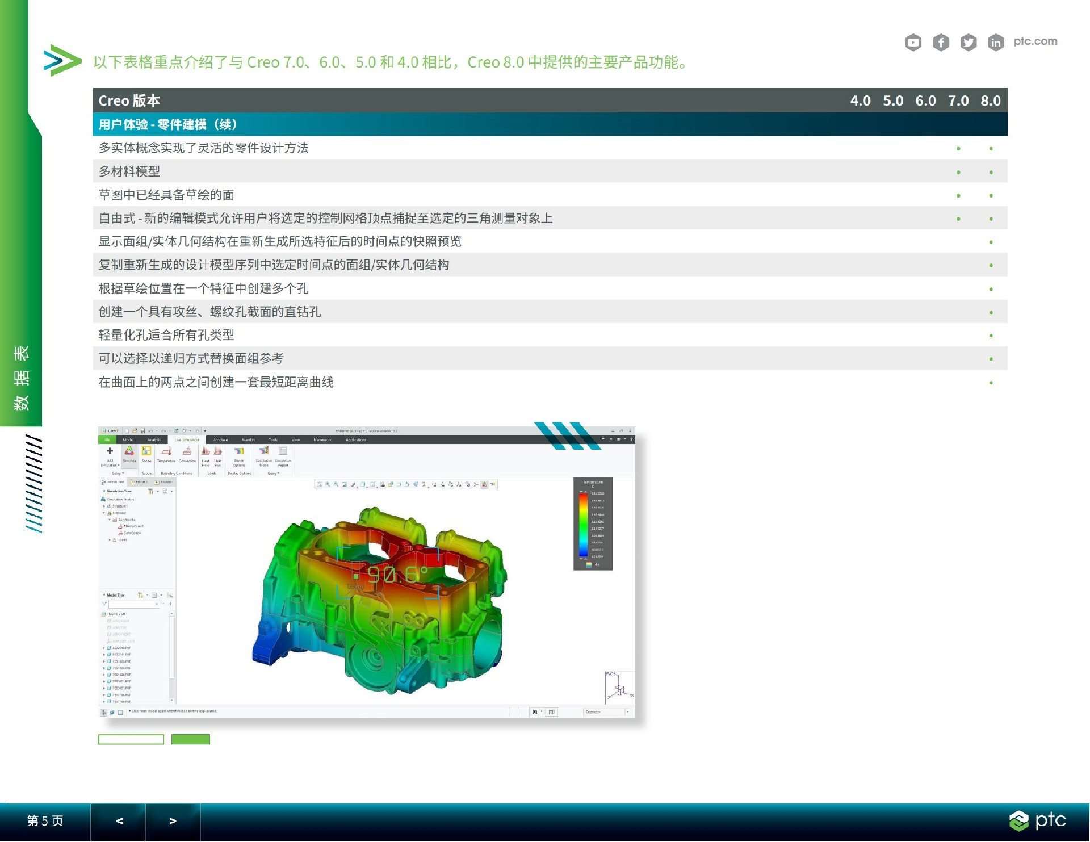Click the Zoom Out graphics toolbar icon
The image size is (1090, 842).
pos(336,484)
